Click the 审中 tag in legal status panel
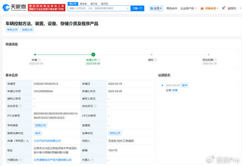242x166 pixels. (185, 85)
